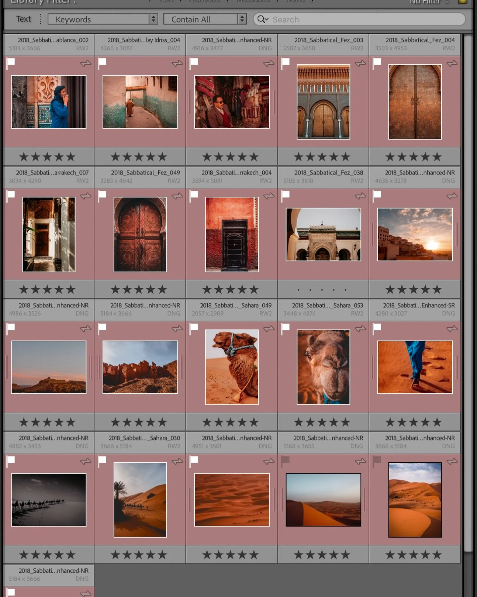
Task: Click the arrow badge on Fez_038 cell
Action: pyautogui.click(x=360, y=196)
